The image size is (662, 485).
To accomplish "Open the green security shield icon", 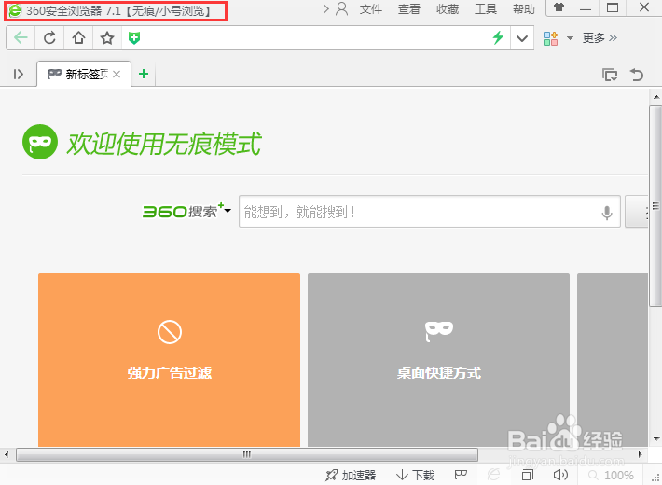I will click(x=134, y=38).
